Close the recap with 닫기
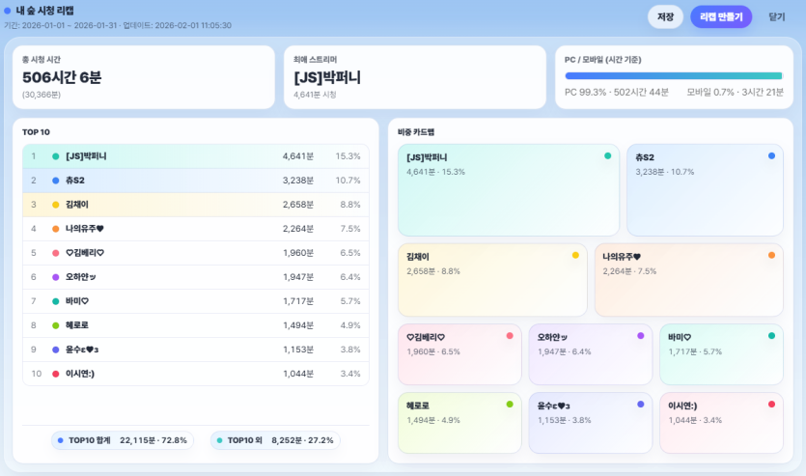The height and width of the screenshot is (476, 806). (776, 16)
